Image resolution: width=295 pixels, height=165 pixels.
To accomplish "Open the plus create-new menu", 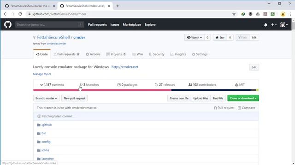I will point(273,25).
